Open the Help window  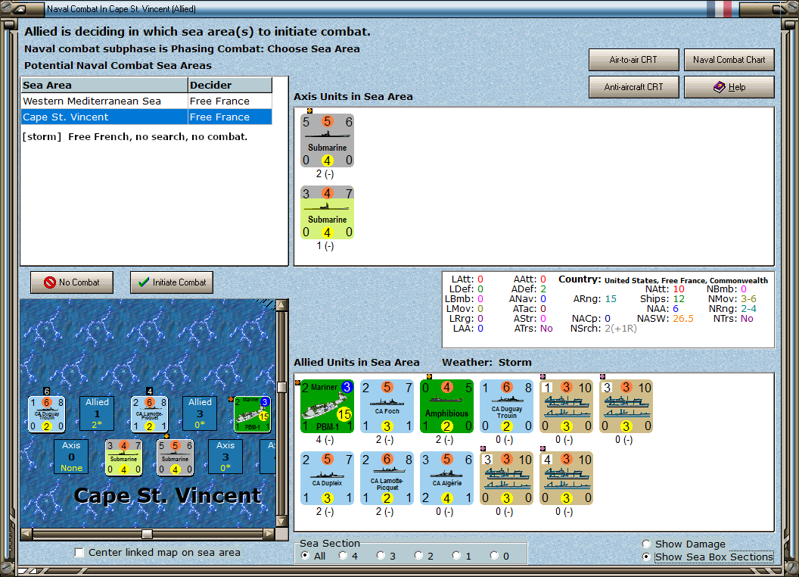pyautogui.click(x=729, y=87)
